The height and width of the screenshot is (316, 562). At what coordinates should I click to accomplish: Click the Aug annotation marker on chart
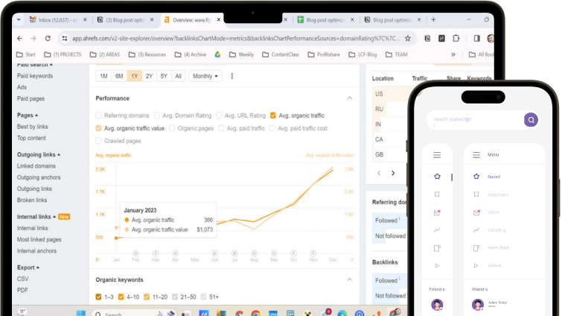(254, 253)
